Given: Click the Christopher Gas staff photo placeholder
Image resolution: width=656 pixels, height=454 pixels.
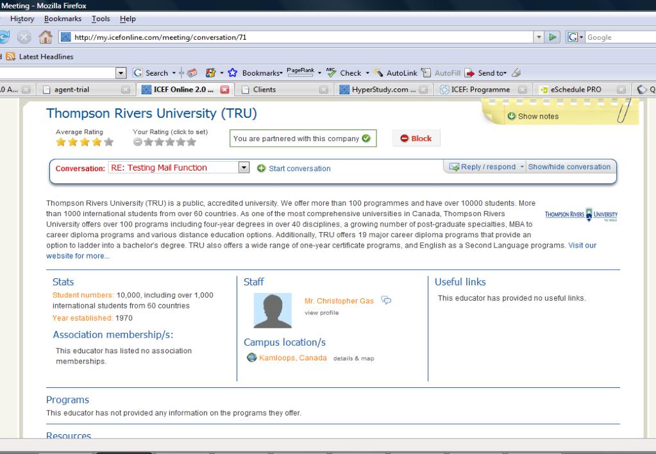Looking at the screenshot, I should pyautogui.click(x=273, y=310).
